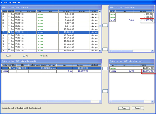
Task: Select bank bill income cell 11,000.00
Action: click(66, 41)
